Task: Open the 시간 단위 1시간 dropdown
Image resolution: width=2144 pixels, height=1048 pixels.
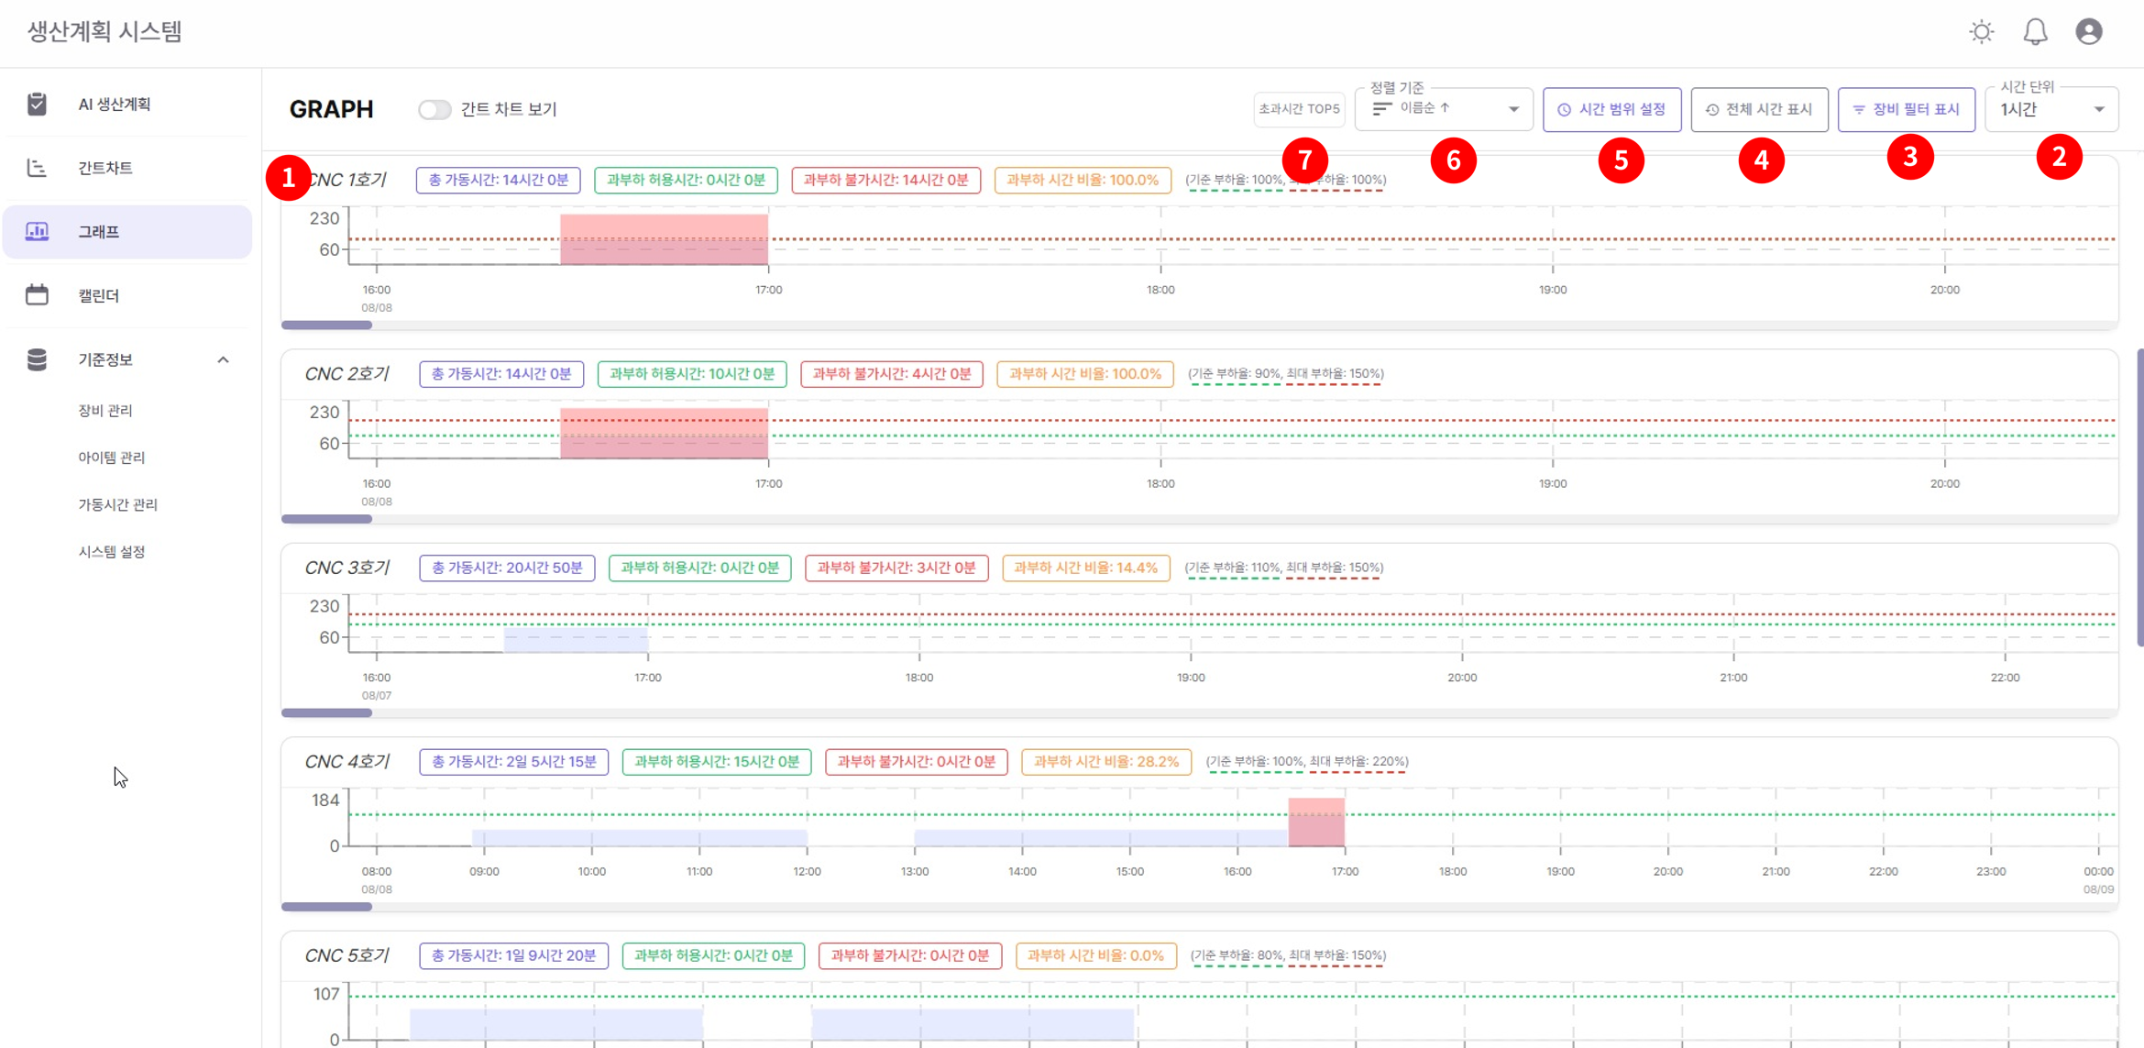Action: [x=2051, y=110]
